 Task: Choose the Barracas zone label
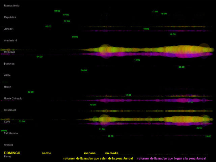click(x=9, y=63)
